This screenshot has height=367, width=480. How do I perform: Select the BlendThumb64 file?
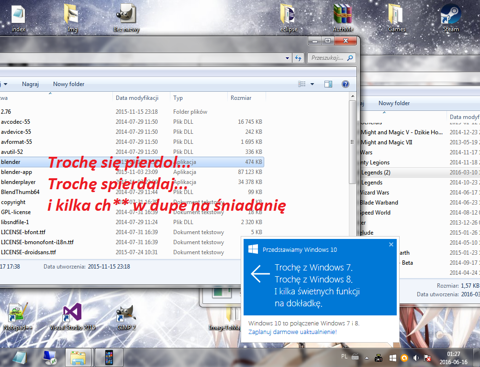pyautogui.click(x=132, y=192)
